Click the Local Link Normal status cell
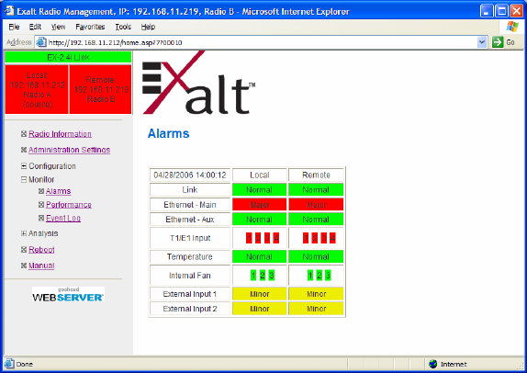This screenshot has height=373, width=527. [x=259, y=189]
